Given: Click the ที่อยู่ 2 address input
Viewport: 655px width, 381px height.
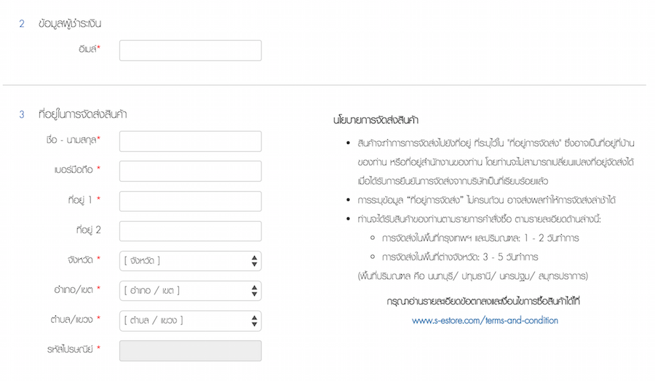Looking at the screenshot, I should tap(190, 230).
